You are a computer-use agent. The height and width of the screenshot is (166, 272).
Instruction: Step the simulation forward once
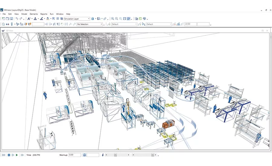click(x=13, y=155)
